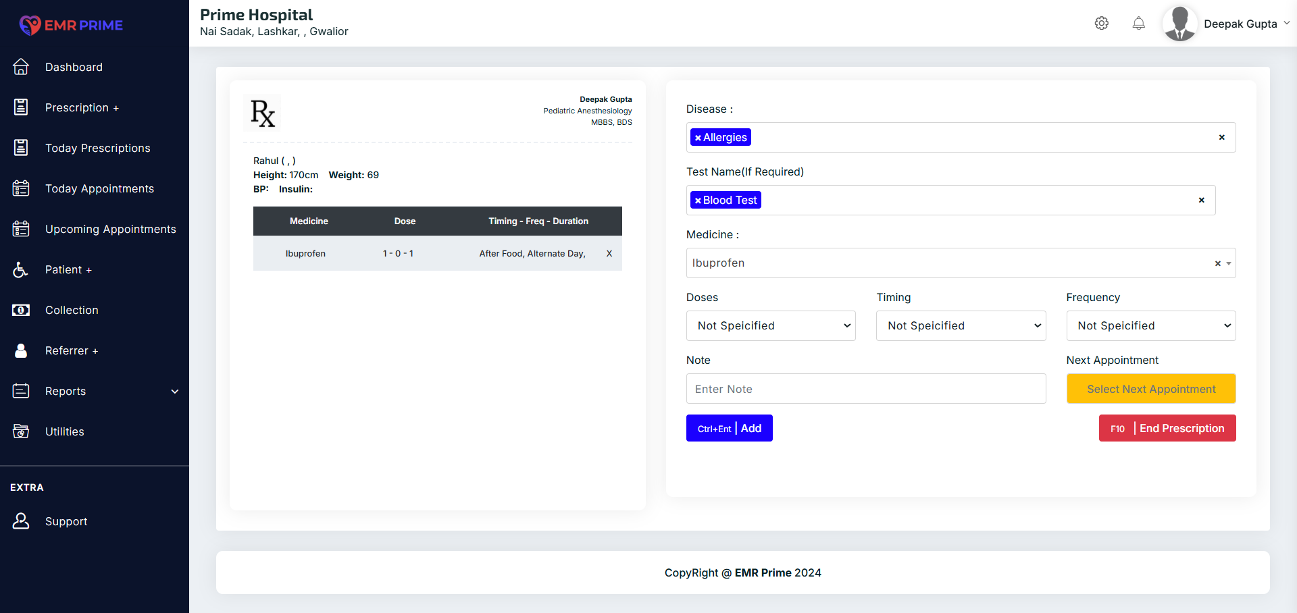Click the Utilities icon in sidebar

21,431
